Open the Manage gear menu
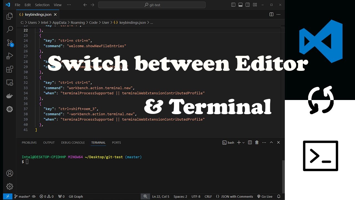This screenshot has height=200, width=355. click(x=10, y=186)
